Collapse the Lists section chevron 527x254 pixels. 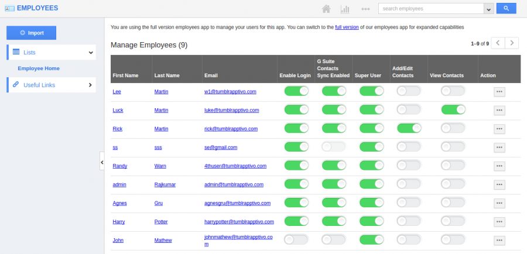(x=90, y=53)
